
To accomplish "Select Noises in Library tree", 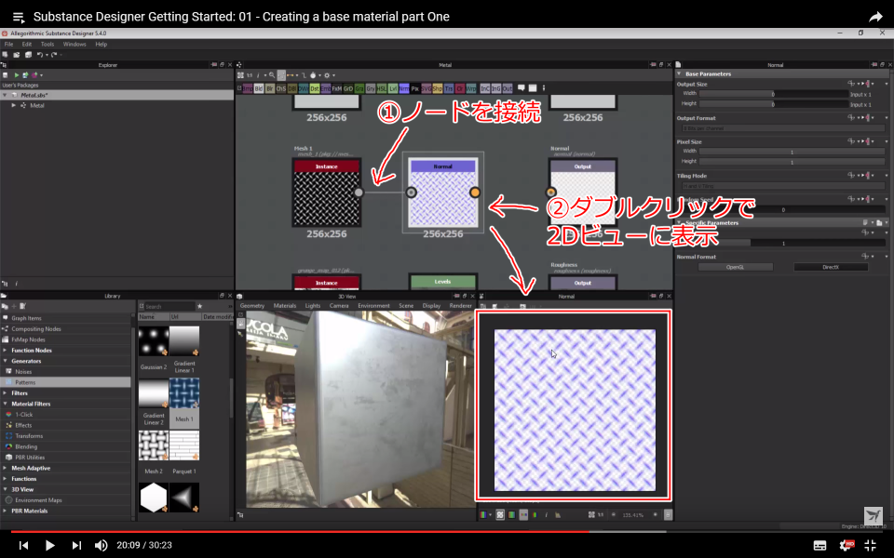I will [x=65, y=371].
